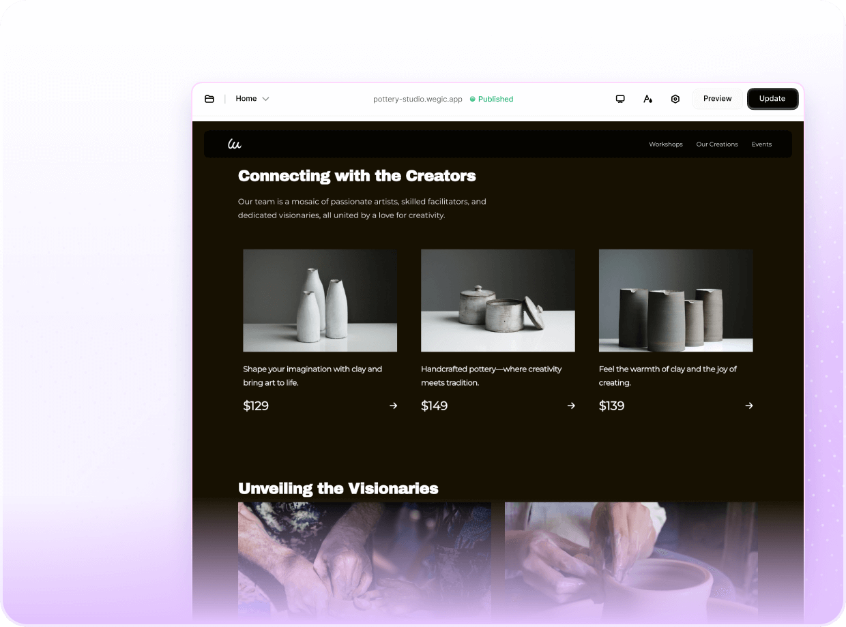Click the site logo in navbar
Screen dimensions: 846x627
pos(235,144)
